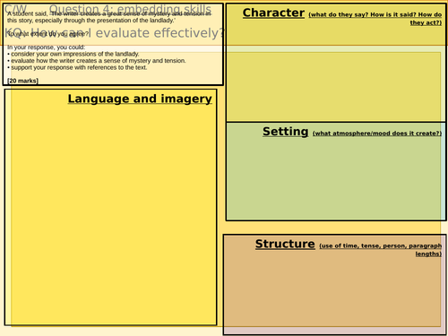Click 'KQ: How can I evaluate effectively?' text

pyautogui.click(x=115, y=33)
